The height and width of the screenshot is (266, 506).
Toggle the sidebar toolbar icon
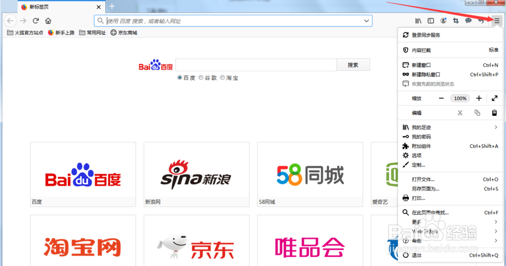[x=431, y=21]
